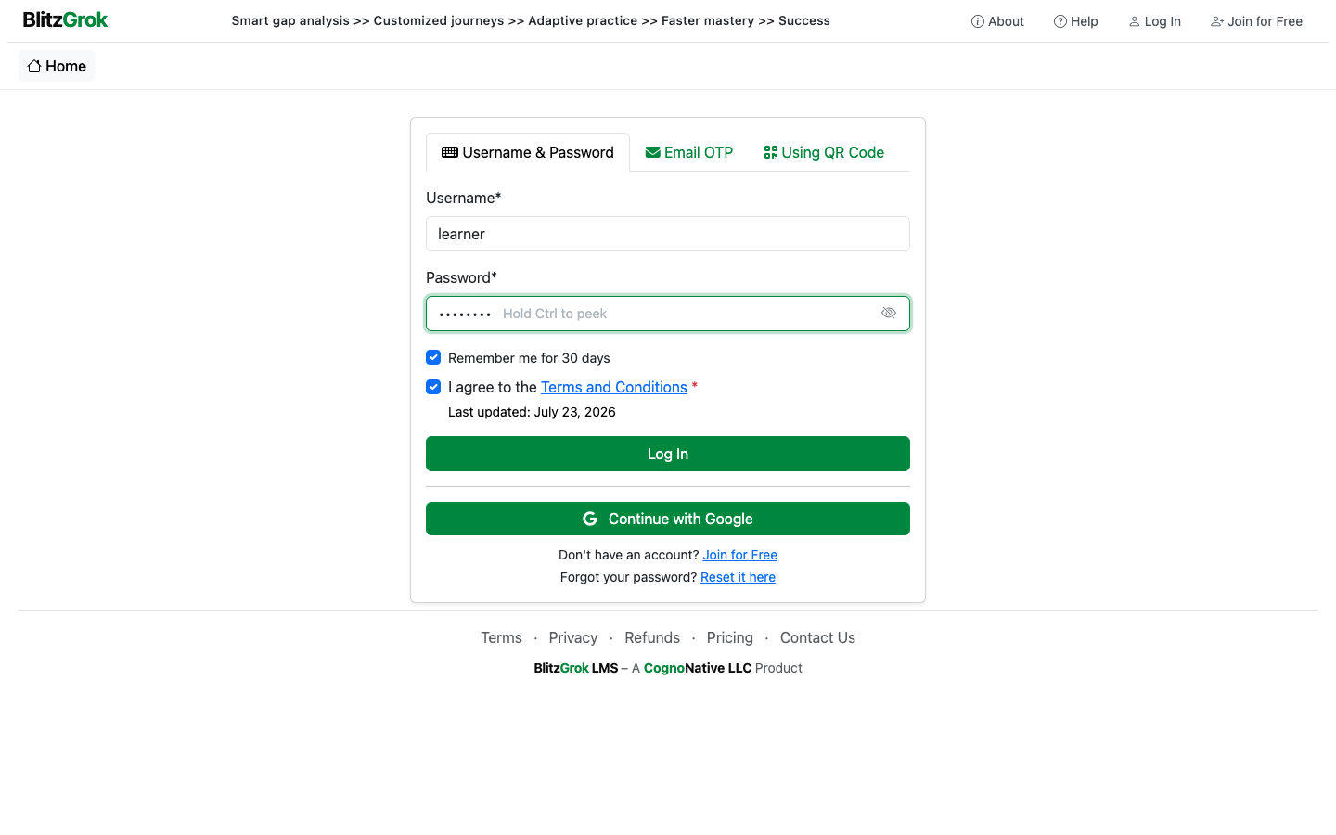Continue with Google sign-in
The image size is (1336, 835).
[668, 519]
